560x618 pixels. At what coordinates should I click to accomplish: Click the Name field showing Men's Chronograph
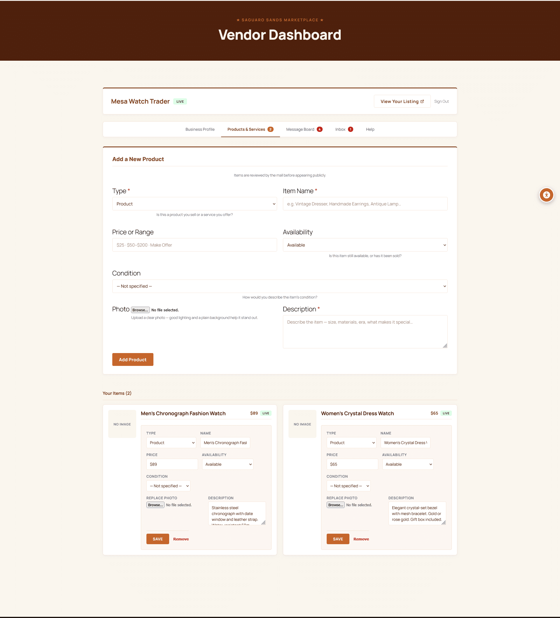225,443
